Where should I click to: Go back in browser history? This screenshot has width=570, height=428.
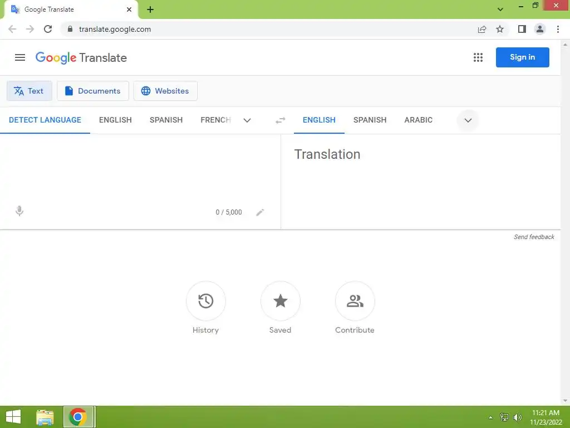pyautogui.click(x=12, y=29)
